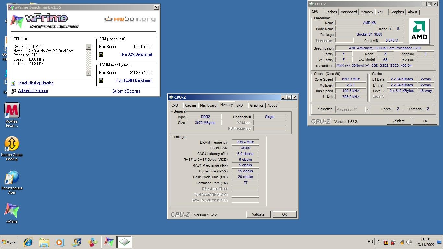Screen dimensions: 443x249
Task: Open the network signal icon in the tray
Action: (x=401, y=242)
